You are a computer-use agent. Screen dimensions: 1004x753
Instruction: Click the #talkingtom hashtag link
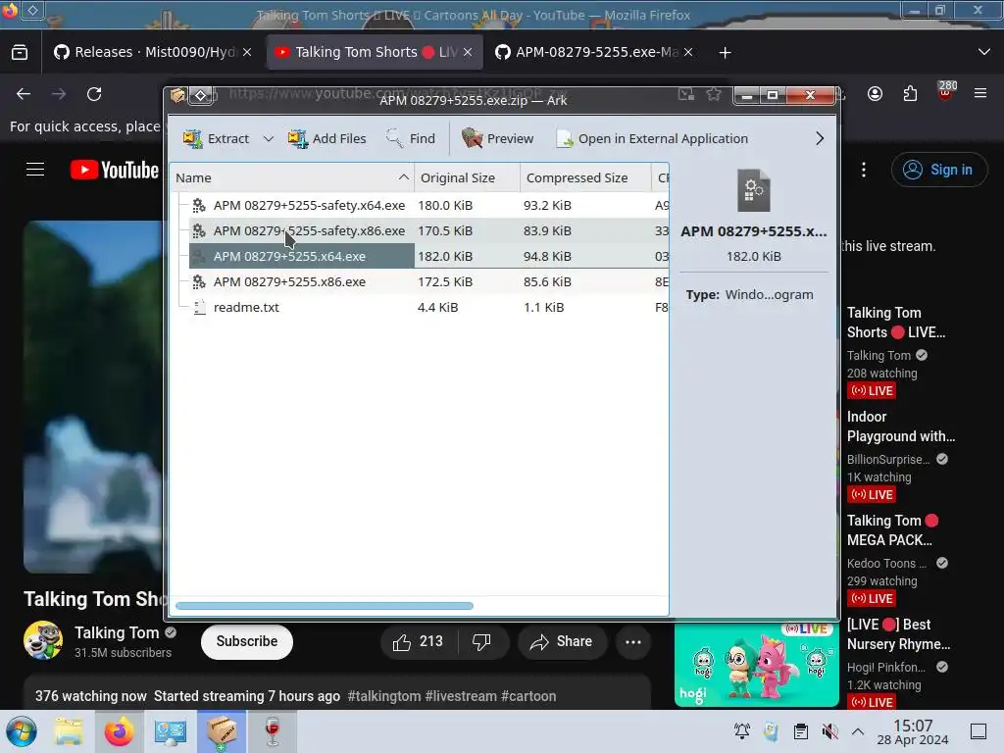383,696
